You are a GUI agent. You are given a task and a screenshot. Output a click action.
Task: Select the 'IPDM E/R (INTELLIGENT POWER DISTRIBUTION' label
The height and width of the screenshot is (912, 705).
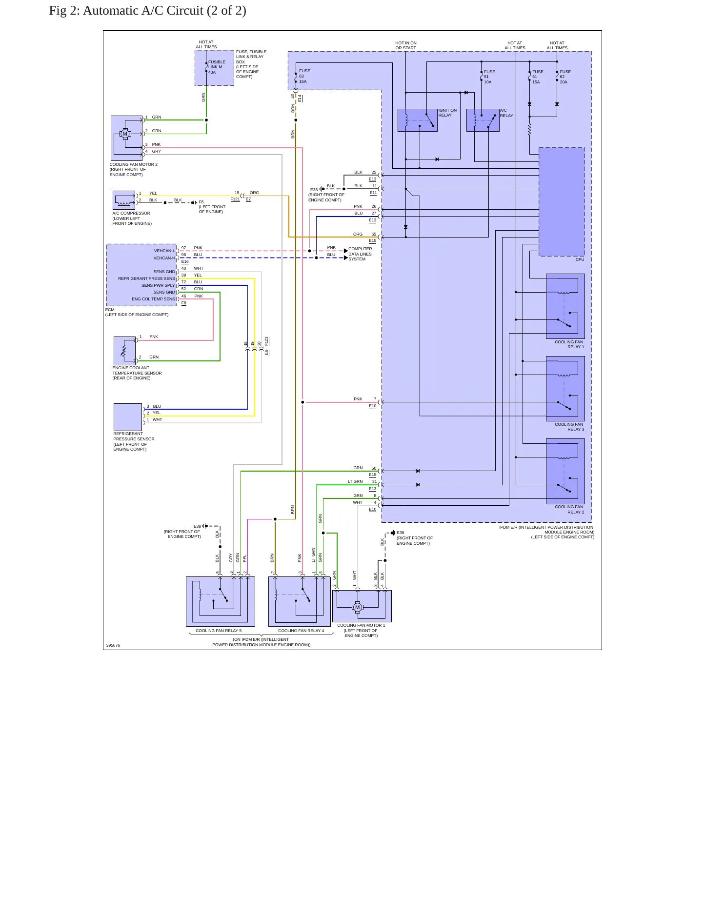546,527
